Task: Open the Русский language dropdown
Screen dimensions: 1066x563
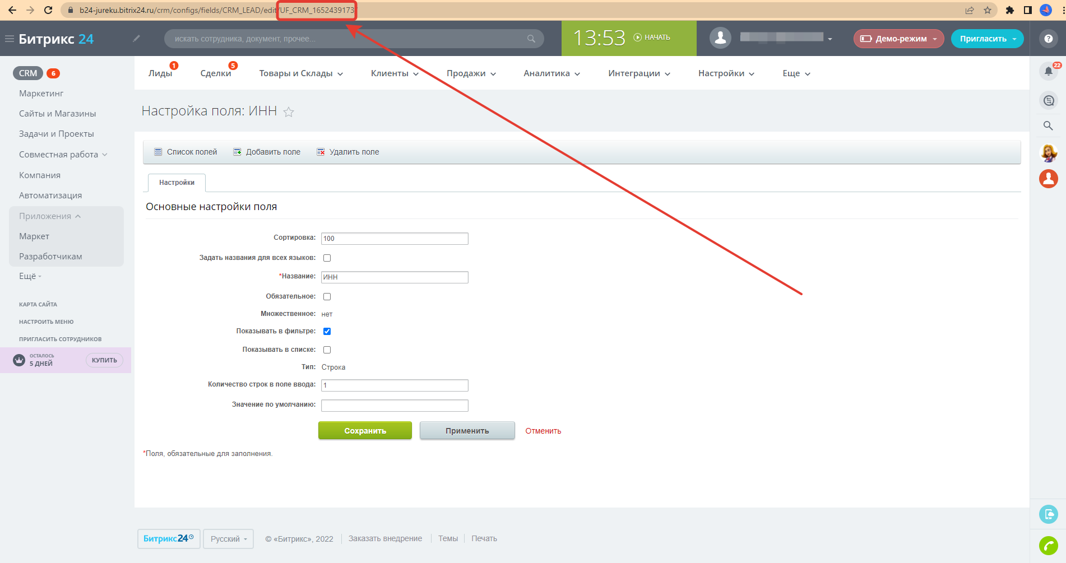Action: coord(228,539)
